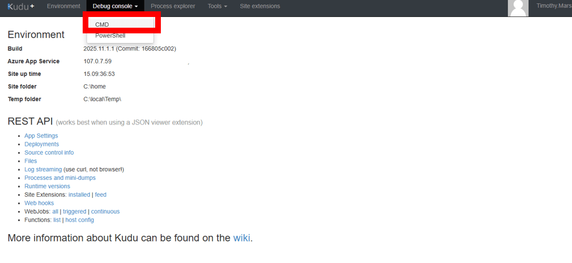Viewport: 572px width, 263px height.
Task: Open Processes and mini-dumps link
Action: (60, 178)
